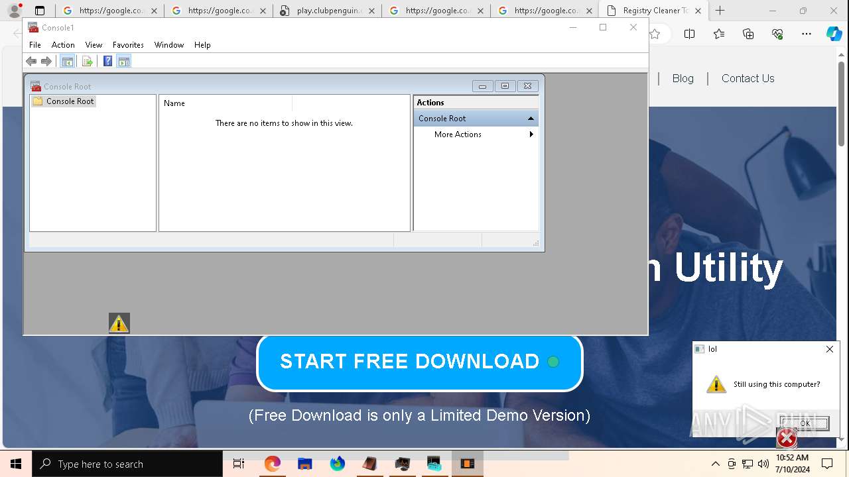Open the Contact Us link
The image size is (849, 477).
coord(748,78)
